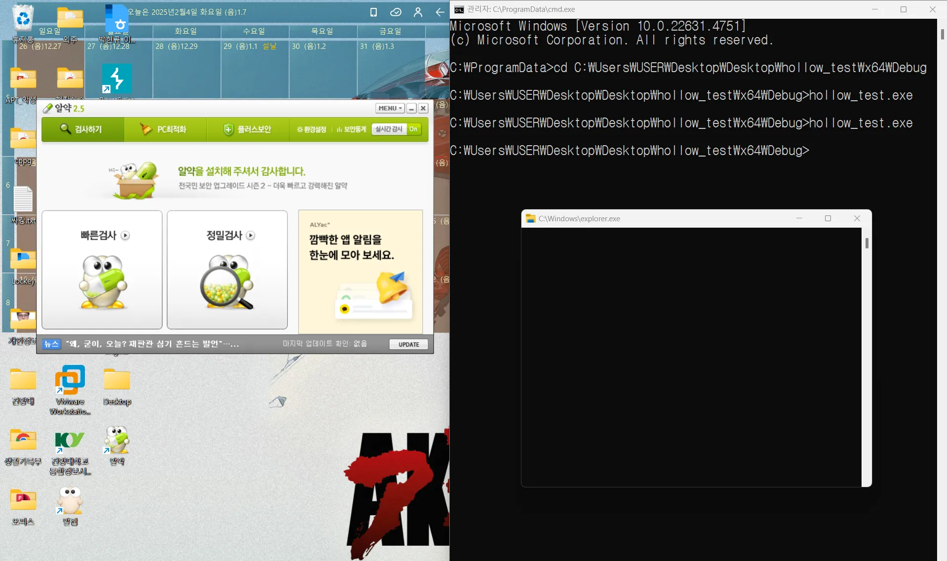947x561 pixels.
Task: Click the calendar widget back arrow
Action: [x=440, y=12]
